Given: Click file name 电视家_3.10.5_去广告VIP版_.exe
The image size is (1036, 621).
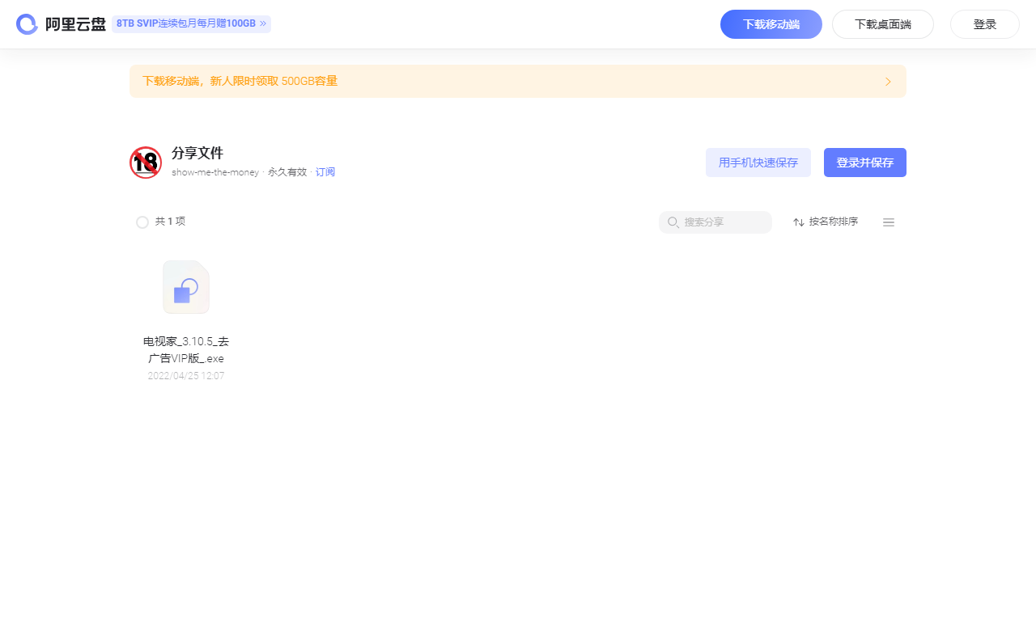Looking at the screenshot, I should (186, 350).
